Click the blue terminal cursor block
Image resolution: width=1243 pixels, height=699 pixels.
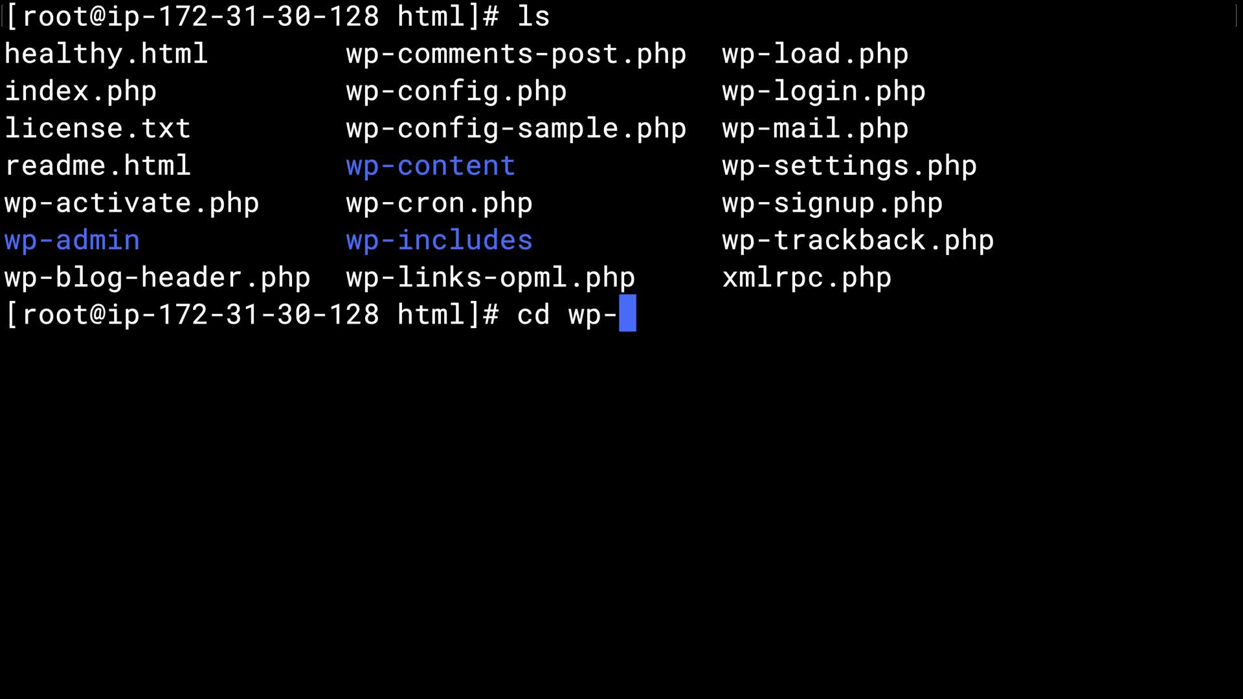coord(627,314)
